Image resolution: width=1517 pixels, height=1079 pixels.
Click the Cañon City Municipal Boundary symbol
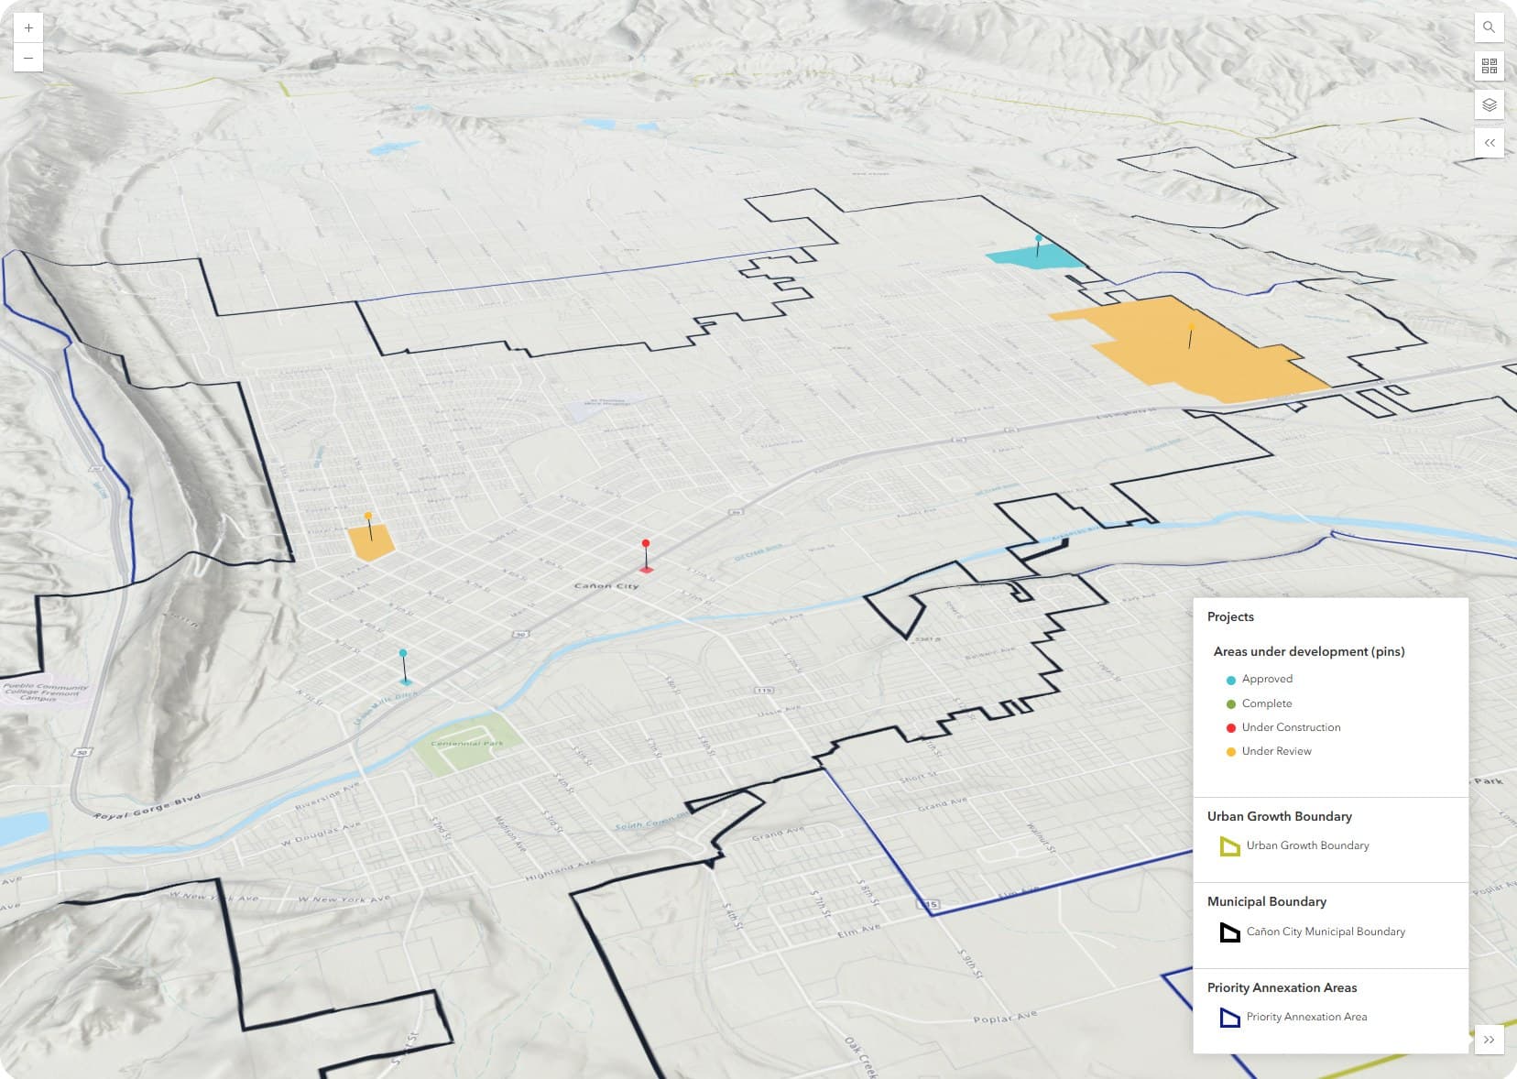click(x=1229, y=932)
